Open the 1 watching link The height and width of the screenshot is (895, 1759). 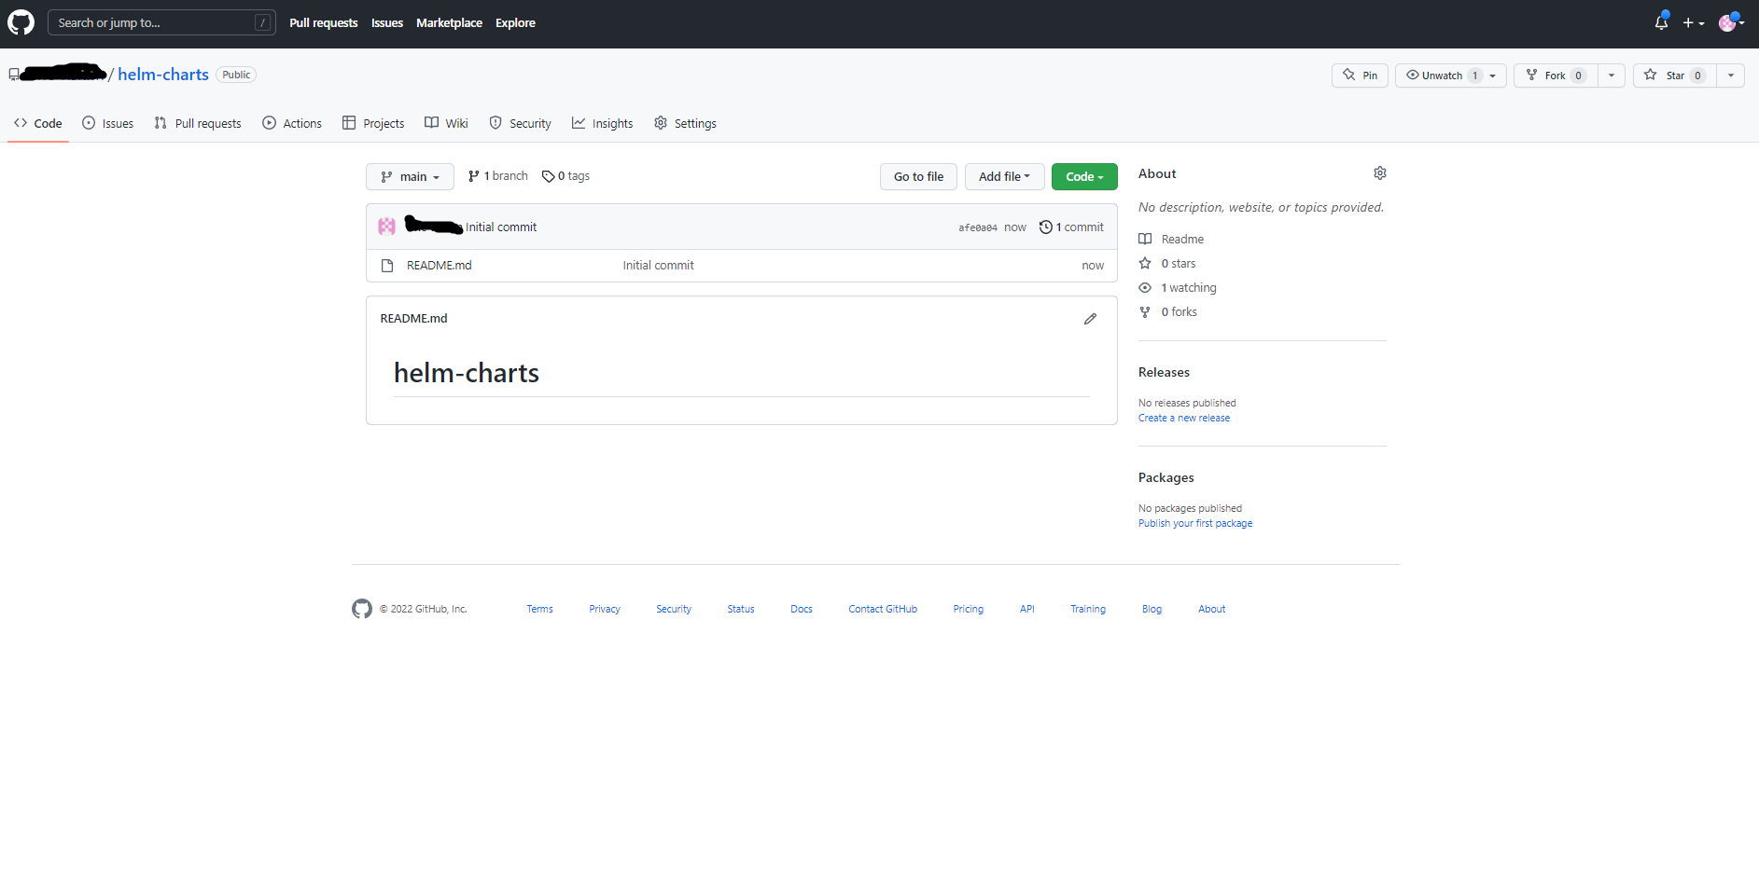1189,288
